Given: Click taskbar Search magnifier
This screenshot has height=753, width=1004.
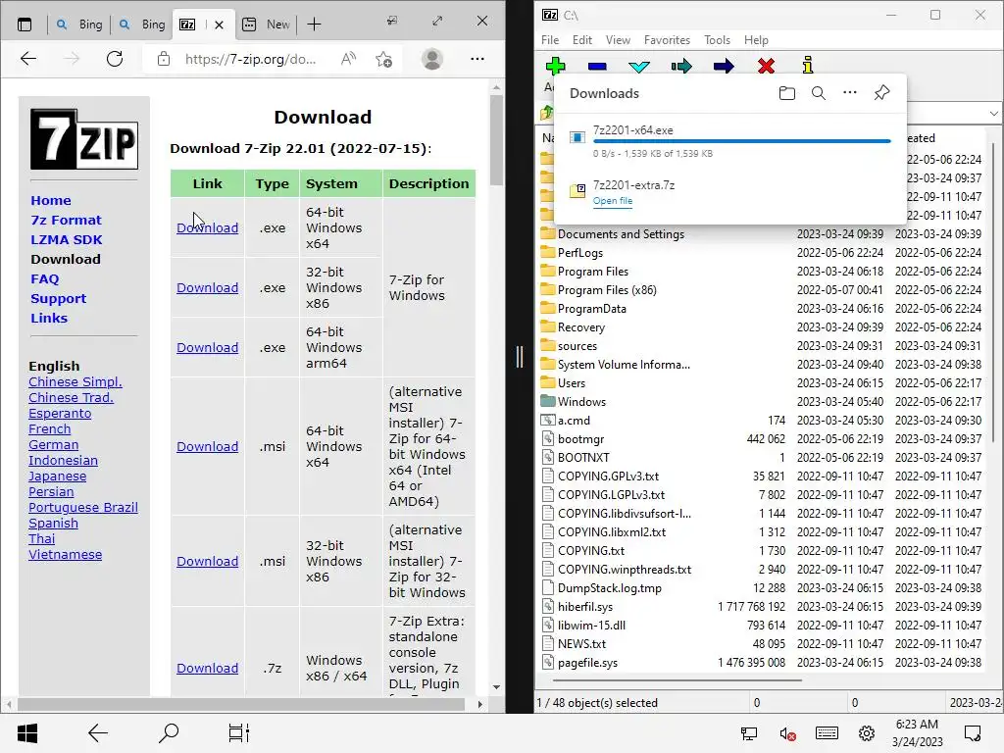Looking at the screenshot, I should tap(169, 733).
